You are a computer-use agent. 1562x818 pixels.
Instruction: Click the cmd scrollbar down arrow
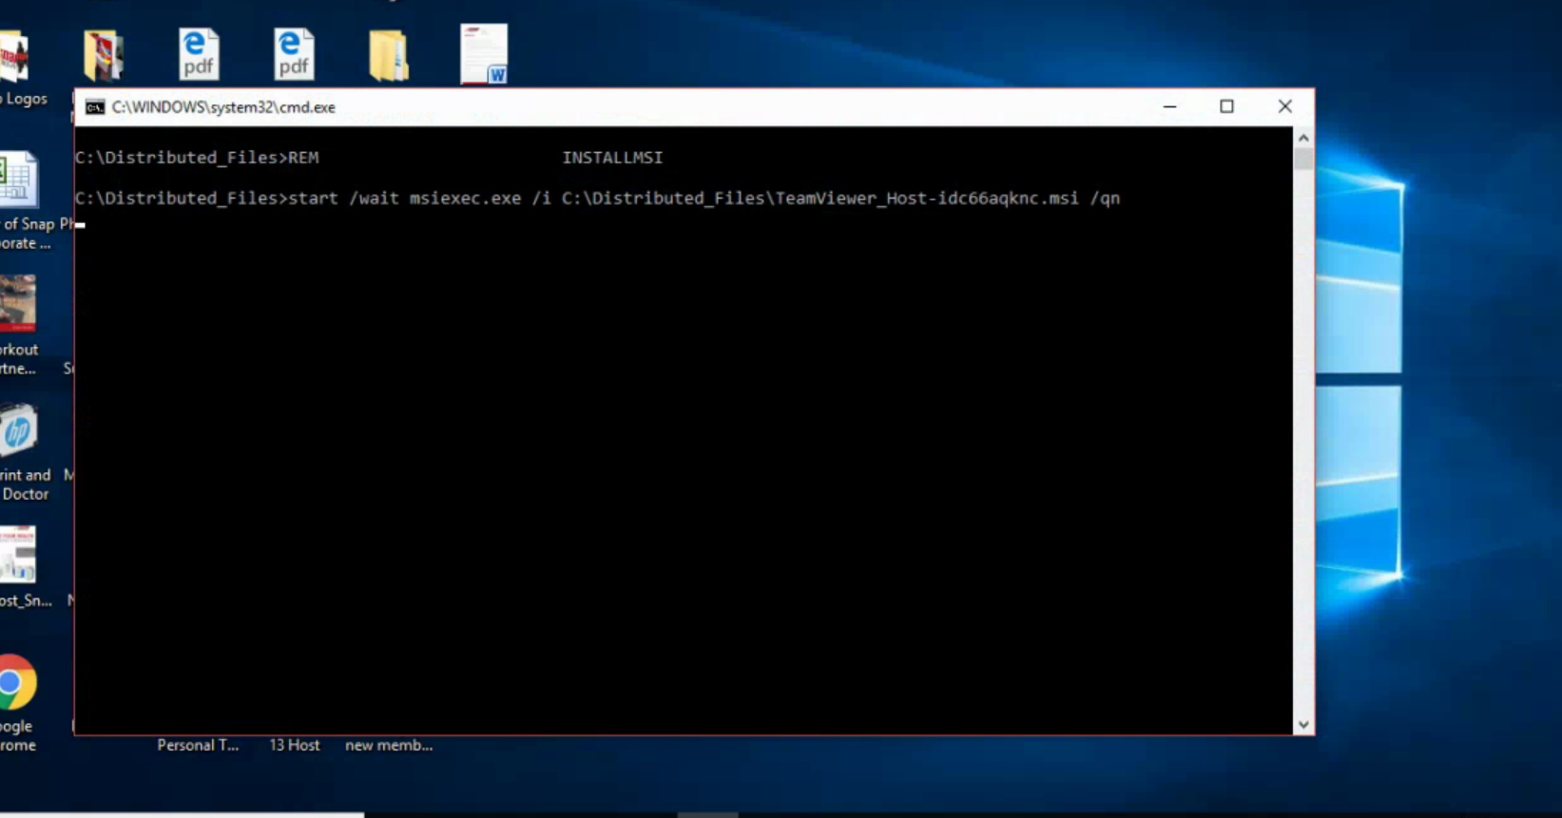1303,725
